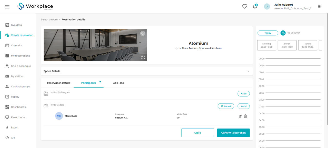Pick the Morning 09:00-10:00 slot

pyautogui.click(x=266, y=45)
